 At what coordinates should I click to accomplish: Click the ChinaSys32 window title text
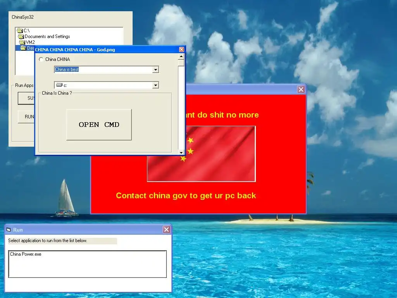click(x=22, y=17)
